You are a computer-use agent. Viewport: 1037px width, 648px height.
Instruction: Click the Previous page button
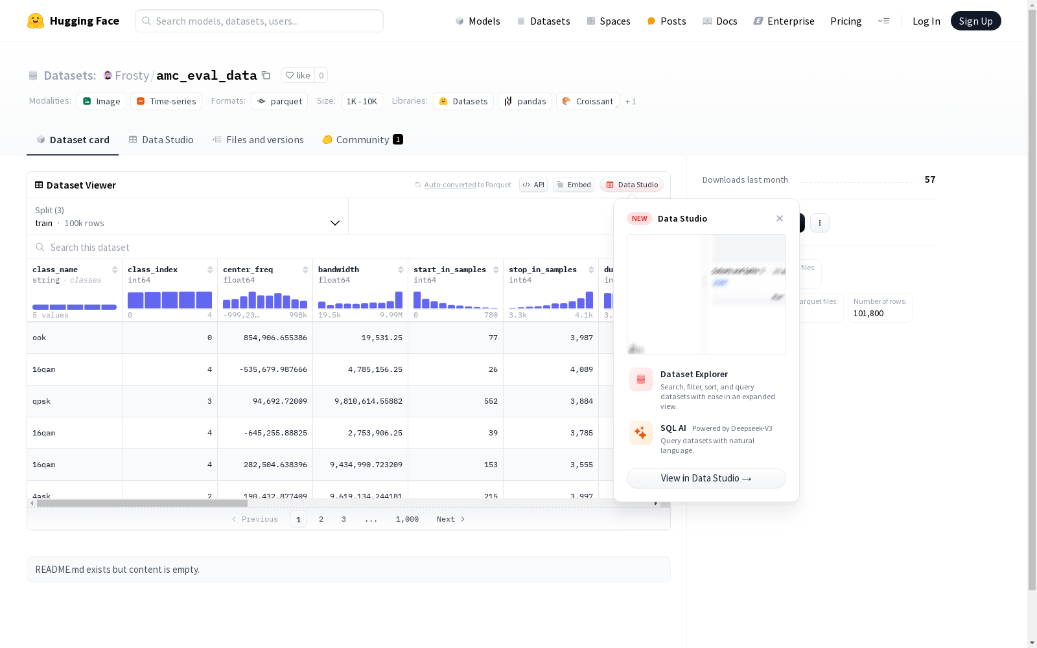tap(255, 519)
